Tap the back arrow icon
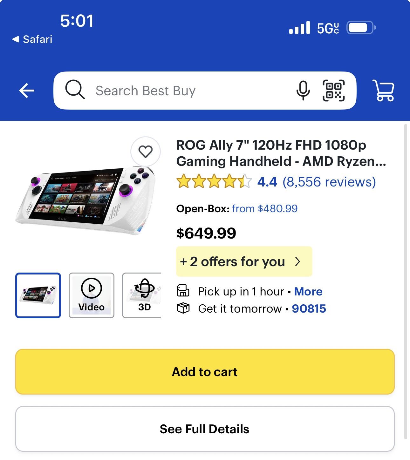This screenshot has height=460, width=410. (x=27, y=91)
